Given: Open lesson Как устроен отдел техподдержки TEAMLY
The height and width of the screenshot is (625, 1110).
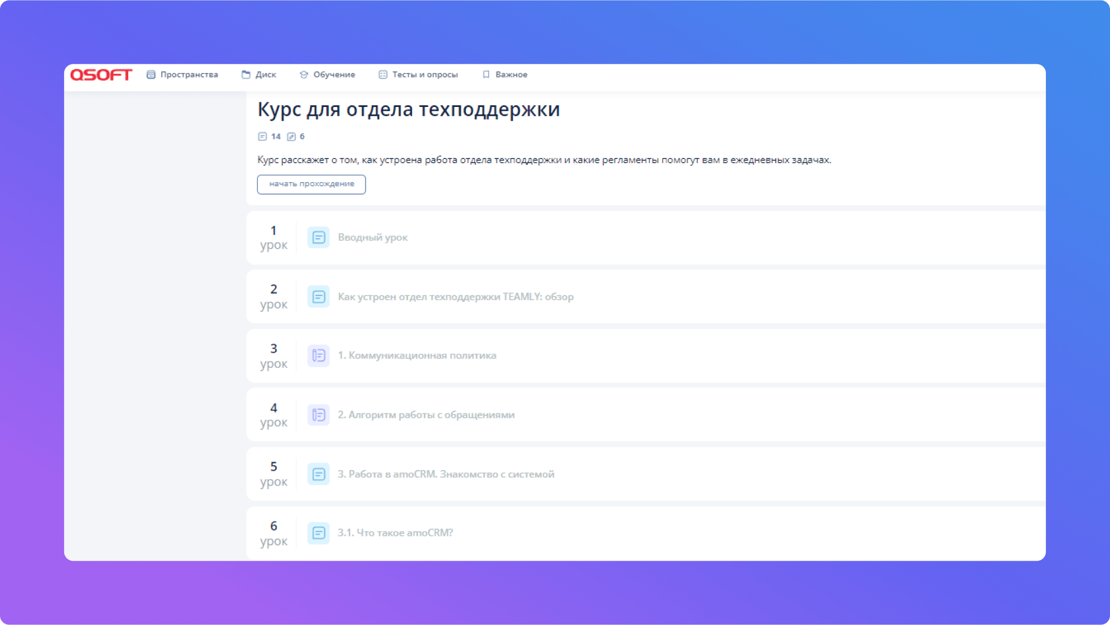Looking at the screenshot, I should click(x=646, y=297).
